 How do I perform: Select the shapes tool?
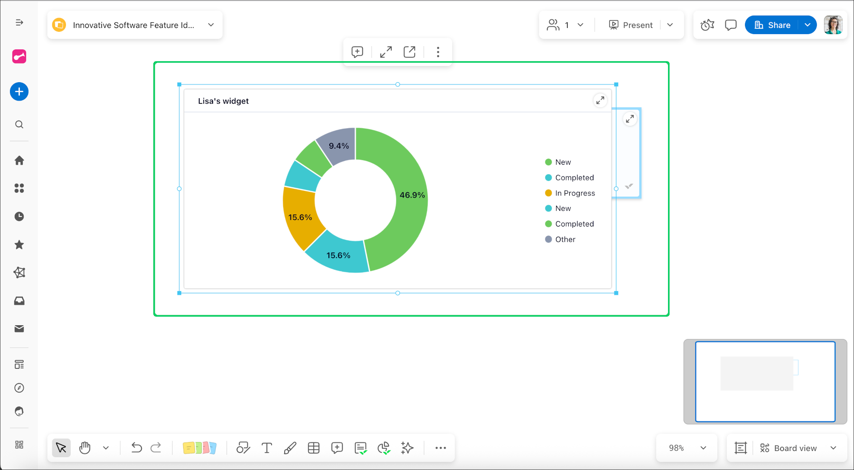tap(243, 448)
